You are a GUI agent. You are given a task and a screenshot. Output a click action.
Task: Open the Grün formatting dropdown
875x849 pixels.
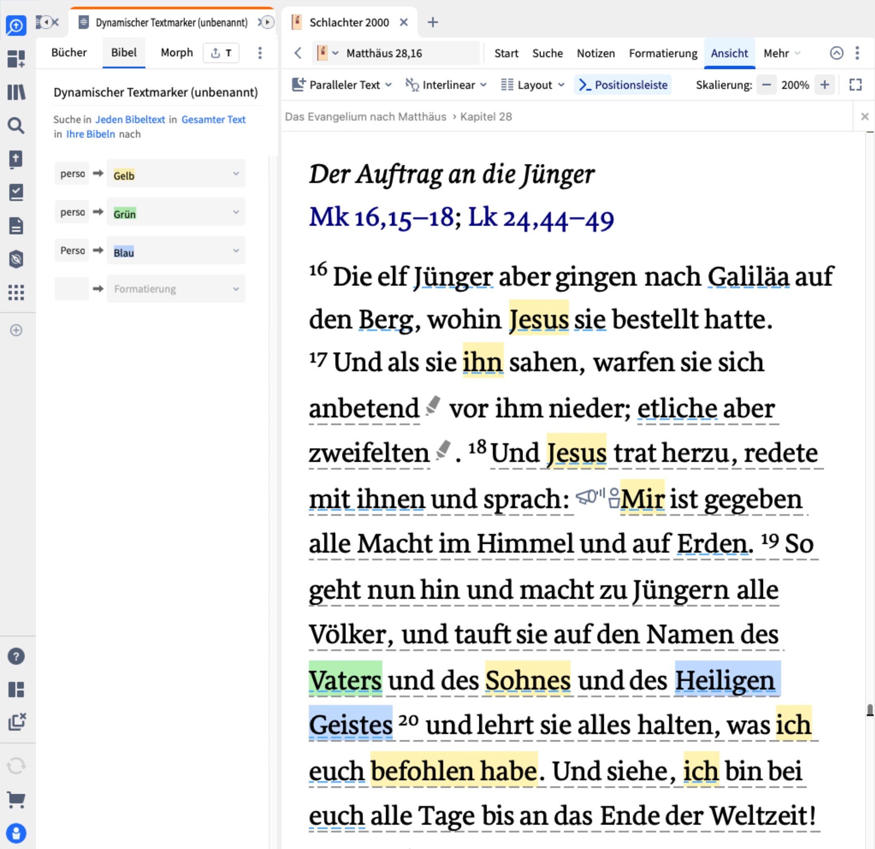tap(176, 211)
